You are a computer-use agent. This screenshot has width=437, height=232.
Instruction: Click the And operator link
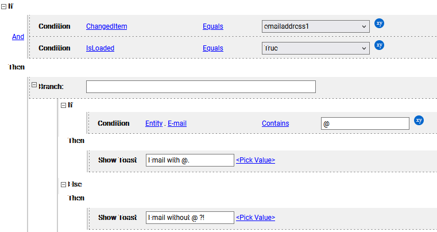(x=18, y=37)
